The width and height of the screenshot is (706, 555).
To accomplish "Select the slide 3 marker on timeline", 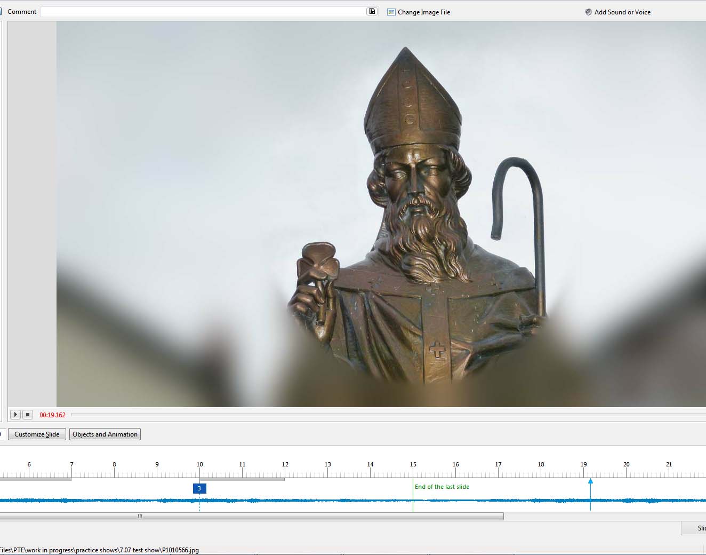I will click(x=199, y=488).
